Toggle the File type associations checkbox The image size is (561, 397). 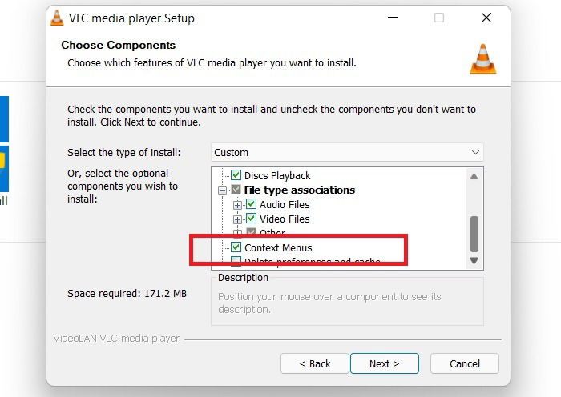coord(236,190)
